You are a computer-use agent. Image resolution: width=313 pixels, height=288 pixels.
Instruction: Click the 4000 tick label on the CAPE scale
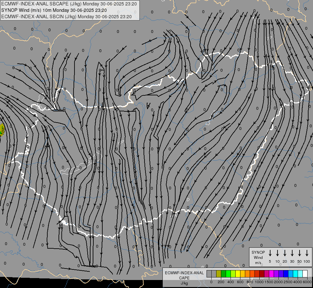click(x=298, y=282)
